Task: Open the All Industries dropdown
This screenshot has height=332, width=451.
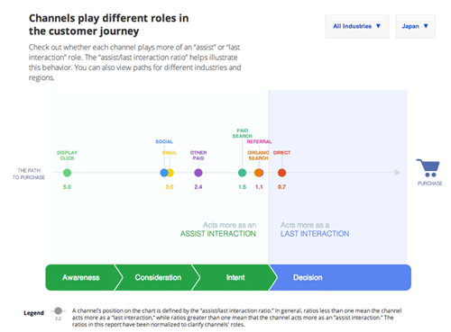Action: point(357,26)
